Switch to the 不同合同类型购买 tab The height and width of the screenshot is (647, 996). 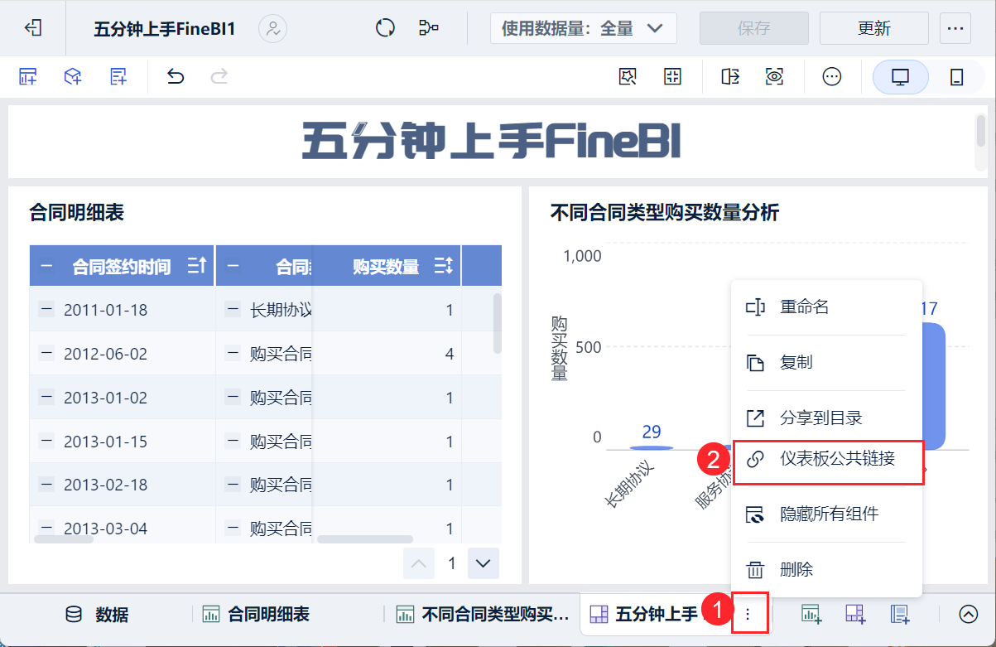point(484,614)
